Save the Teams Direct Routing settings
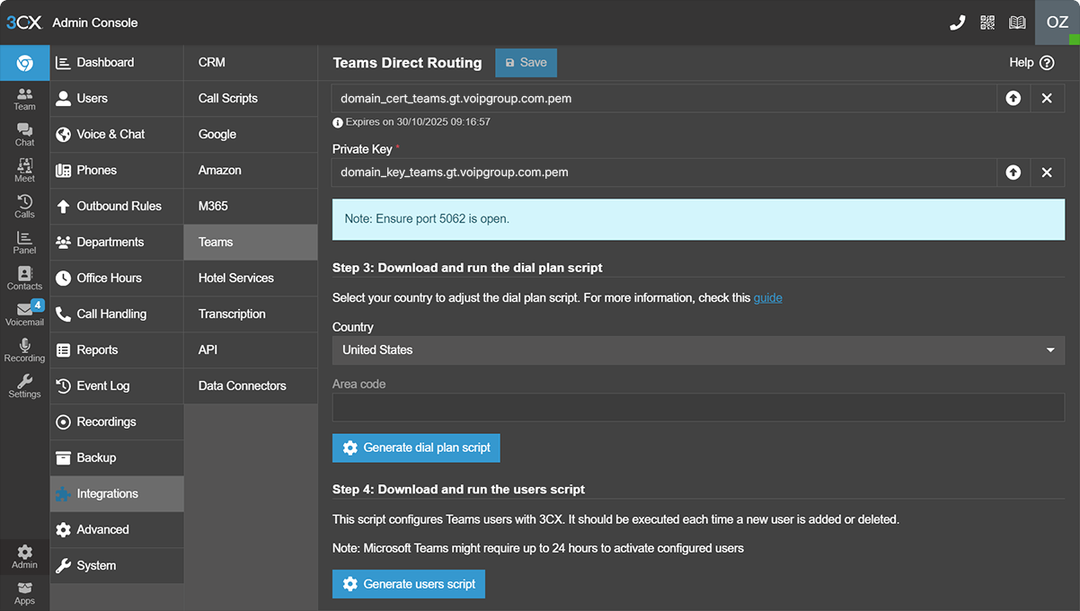The height and width of the screenshot is (611, 1080). click(x=526, y=63)
